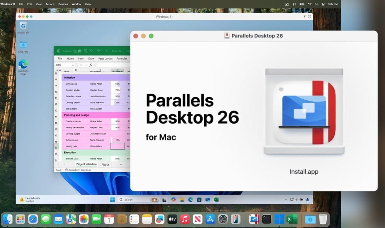Open Parallels Desktop icon in the Dock
This screenshot has width=385, height=228.
tap(254, 219)
